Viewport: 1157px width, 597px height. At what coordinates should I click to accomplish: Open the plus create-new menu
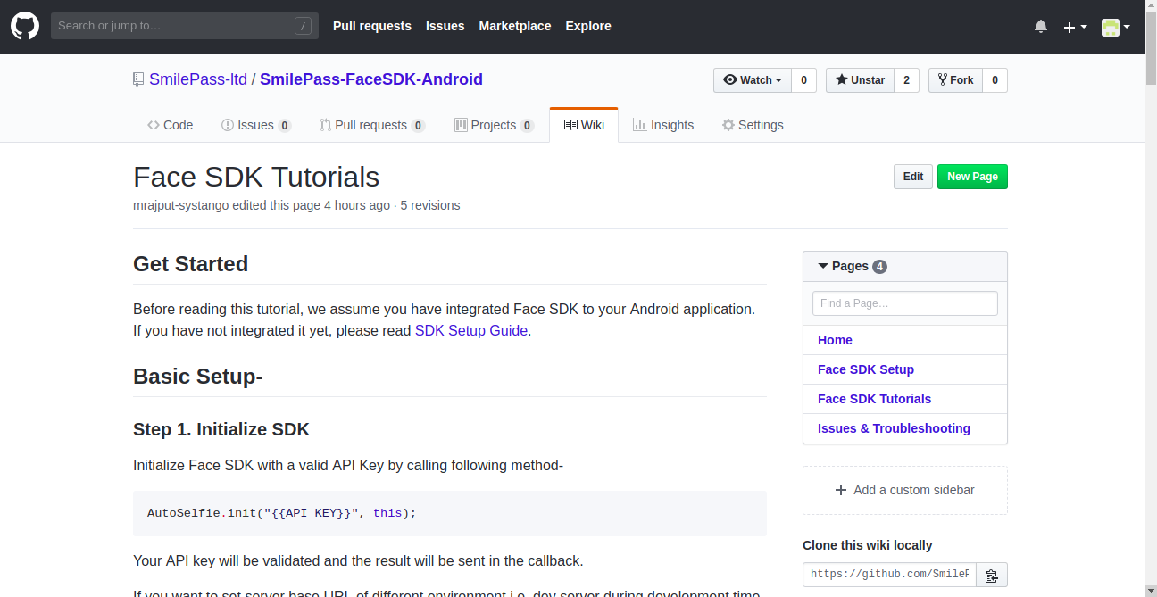(1075, 27)
